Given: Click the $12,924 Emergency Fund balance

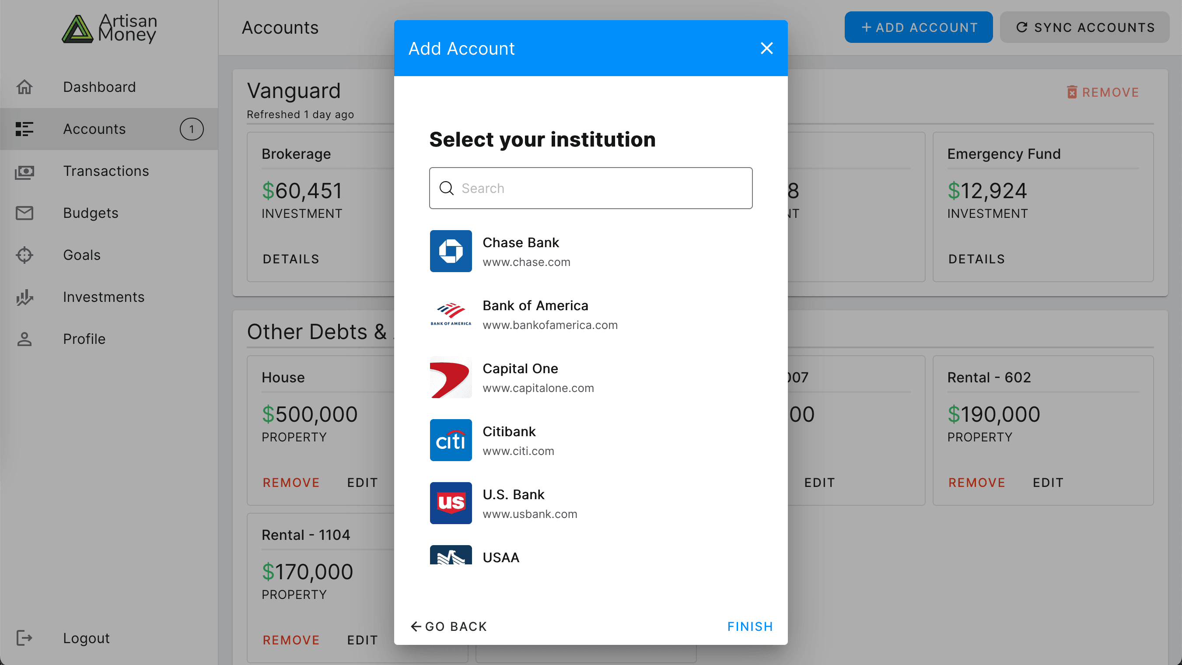Looking at the screenshot, I should (x=987, y=190).
